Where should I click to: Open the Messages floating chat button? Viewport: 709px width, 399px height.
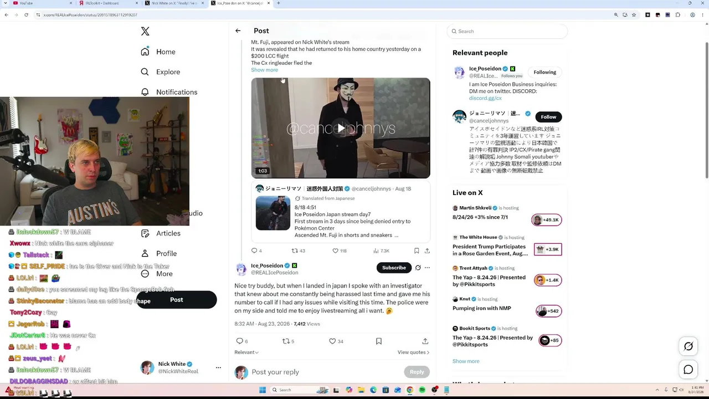[689, 370]
